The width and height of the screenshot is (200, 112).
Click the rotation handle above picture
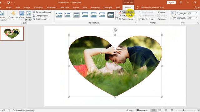click(115, 30)
